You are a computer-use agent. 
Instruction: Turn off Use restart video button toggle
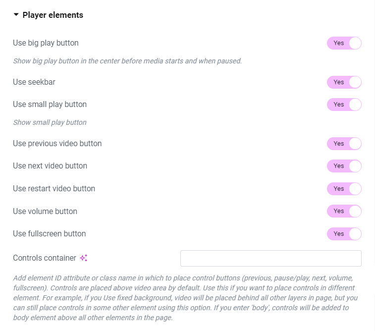point(344,189)
